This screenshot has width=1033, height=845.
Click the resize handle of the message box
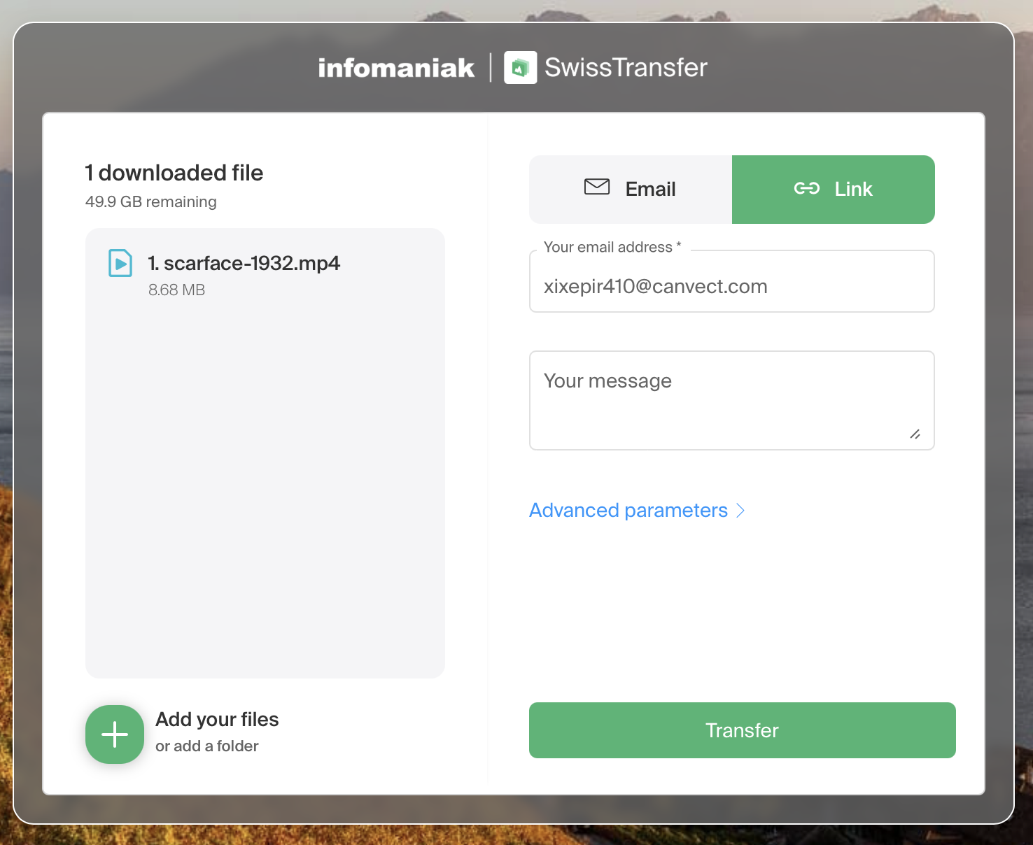[915, 434]
